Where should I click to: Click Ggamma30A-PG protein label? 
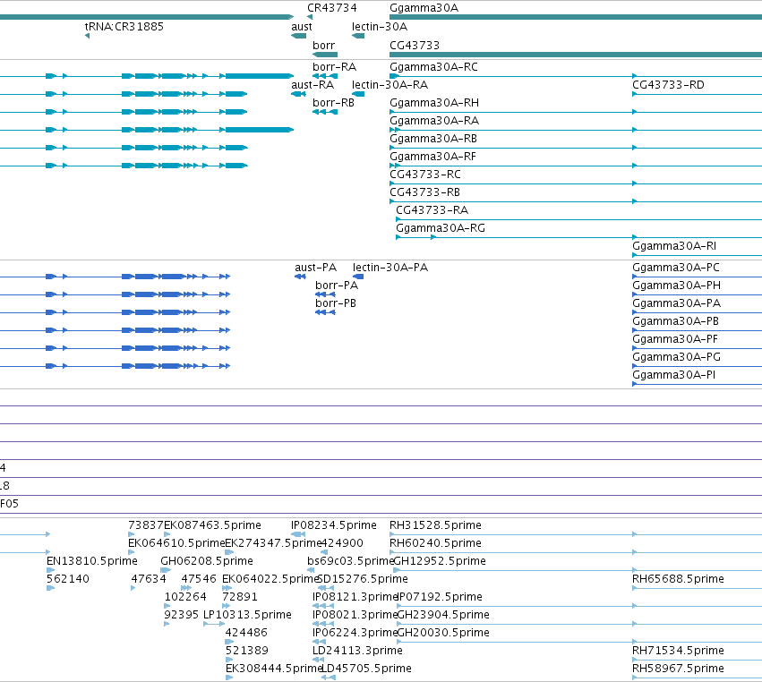point(676,357)
